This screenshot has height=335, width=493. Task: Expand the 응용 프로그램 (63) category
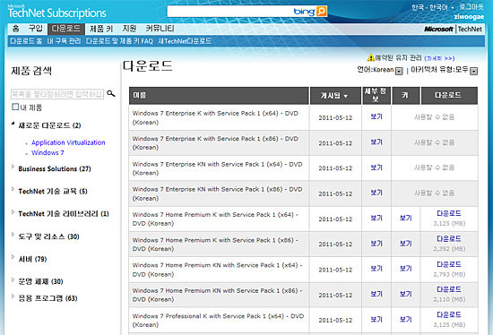[x=13, y=296]
